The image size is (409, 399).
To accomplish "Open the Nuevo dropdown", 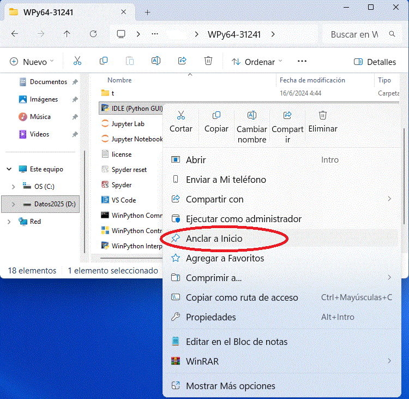I will point(32,62).
